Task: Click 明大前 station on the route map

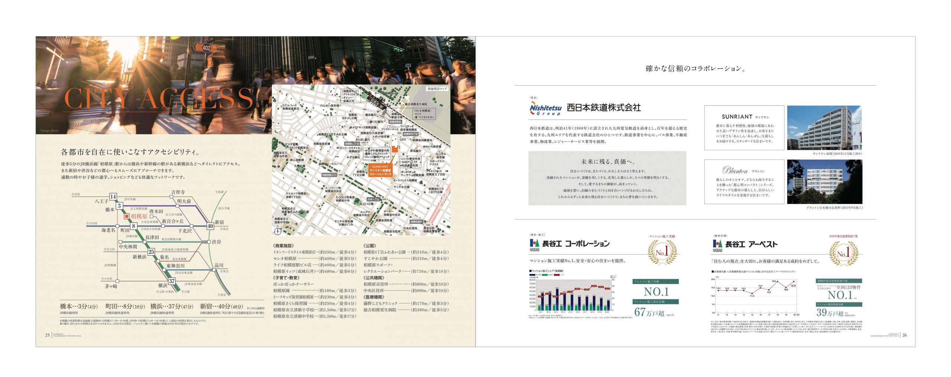Action: 184,201
